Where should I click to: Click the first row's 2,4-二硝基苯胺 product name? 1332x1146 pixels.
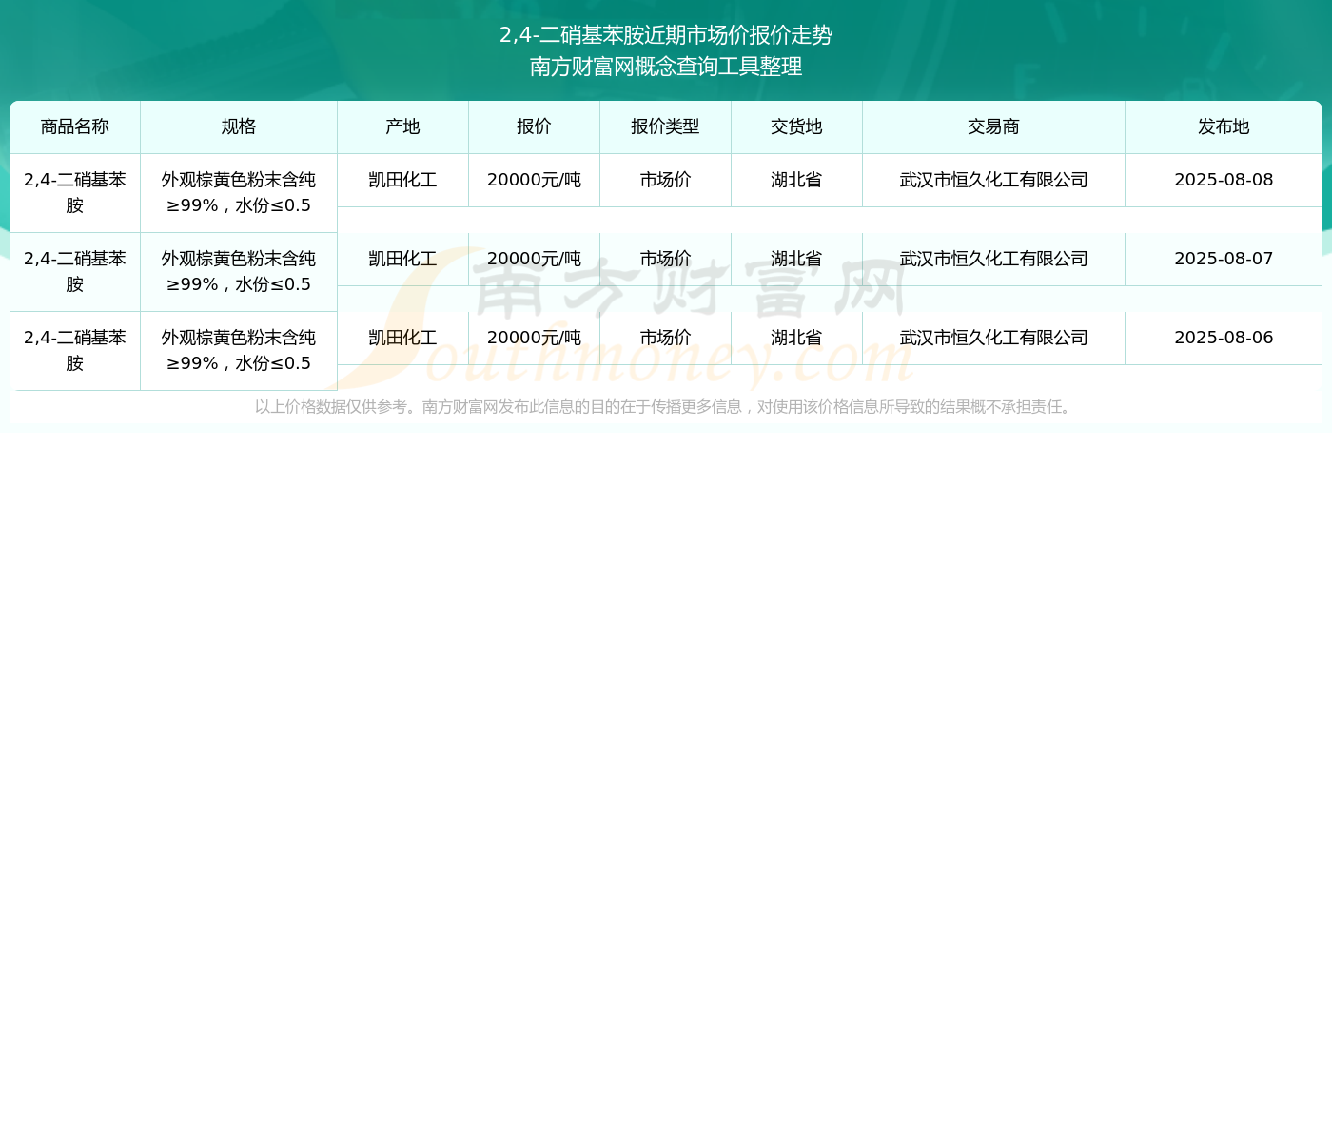click(75, 193)
